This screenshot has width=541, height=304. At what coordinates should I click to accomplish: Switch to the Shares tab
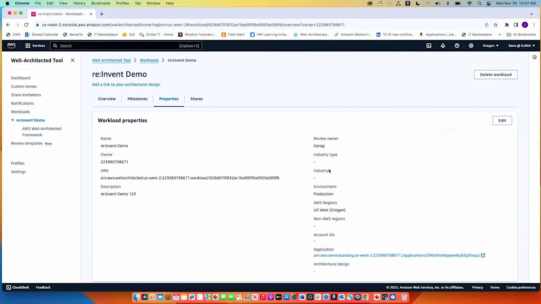pyautogui.click(x=197, y=99)
